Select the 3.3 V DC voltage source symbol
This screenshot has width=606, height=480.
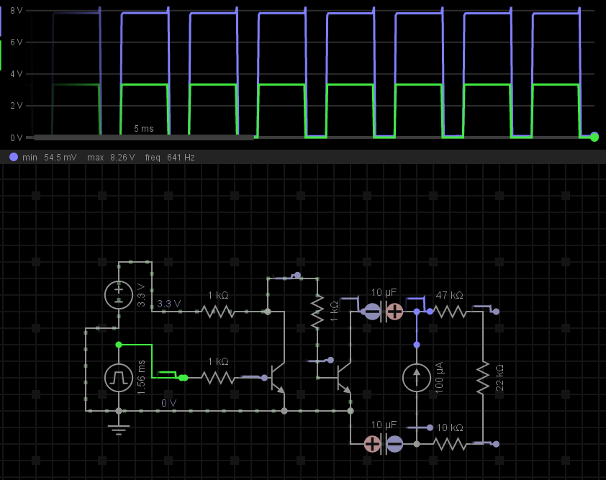click(x=119, y=295)
